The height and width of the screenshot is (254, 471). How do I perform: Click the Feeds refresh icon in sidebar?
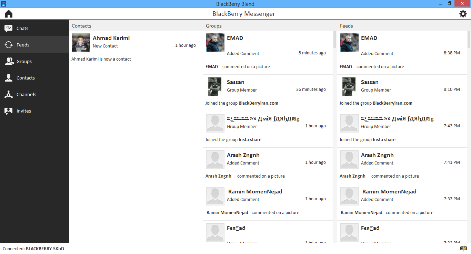[9, 45]
